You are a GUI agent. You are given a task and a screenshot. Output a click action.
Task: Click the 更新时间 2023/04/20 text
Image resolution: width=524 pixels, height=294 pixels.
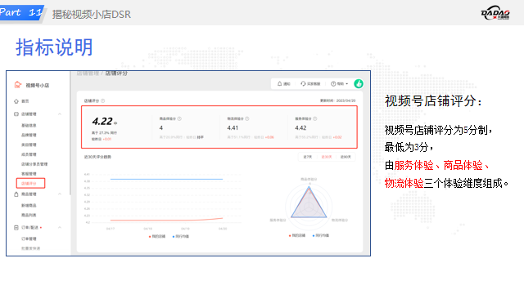pyautogui.click(x=337, y=100)
